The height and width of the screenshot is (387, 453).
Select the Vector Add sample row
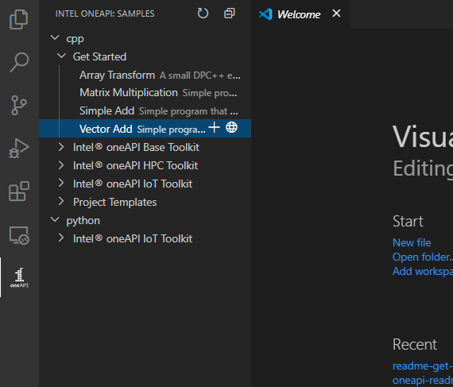tap(145, 128)
